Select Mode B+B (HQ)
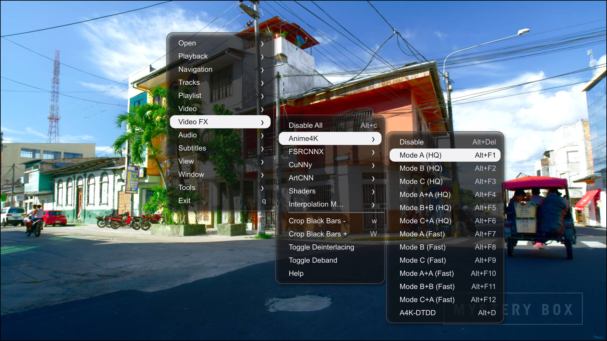The width and height of the screenshot is (607, 341). point(445,208)
